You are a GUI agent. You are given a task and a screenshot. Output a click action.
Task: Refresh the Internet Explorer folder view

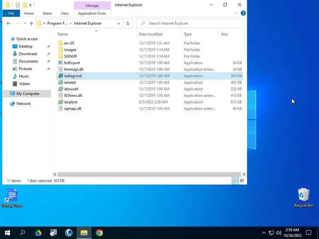[128, 23]
